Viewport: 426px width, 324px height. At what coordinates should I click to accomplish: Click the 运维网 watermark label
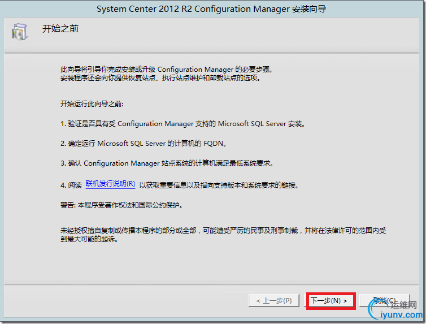[403, 305]
